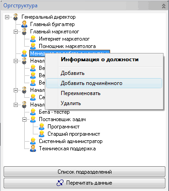The image size is (169, 191).
Task: Collapse the Постановщик задач branch
Action: point(24,119)
